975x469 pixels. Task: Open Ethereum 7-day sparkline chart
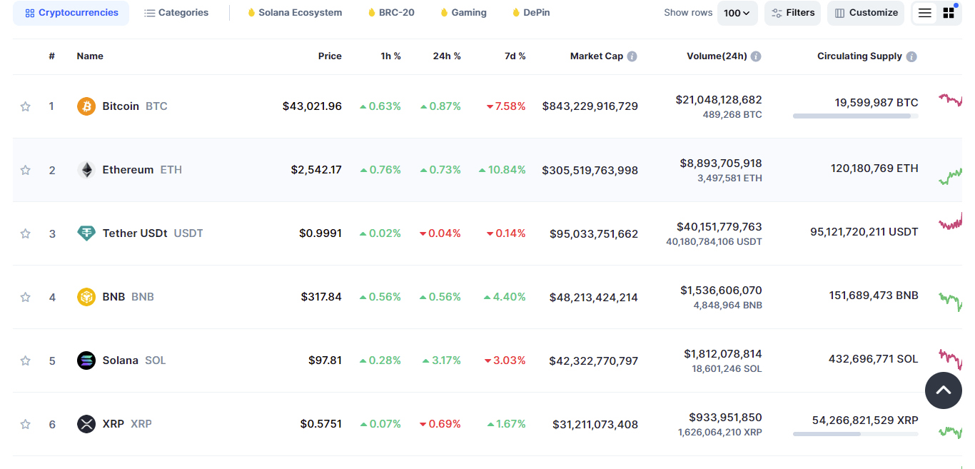coord(951,176)
